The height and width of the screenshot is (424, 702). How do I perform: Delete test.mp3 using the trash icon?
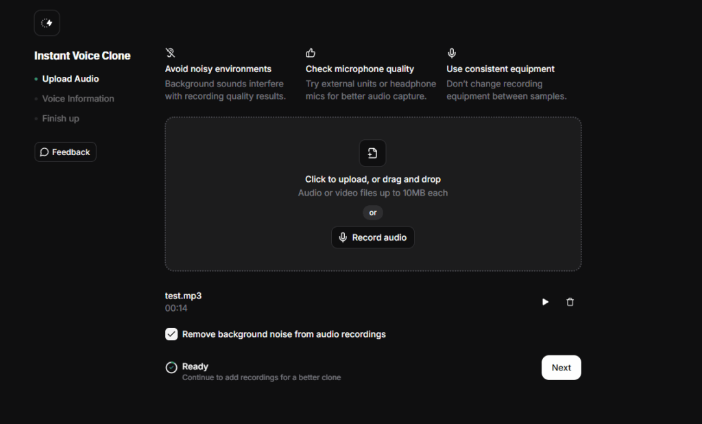pos(570,302)
